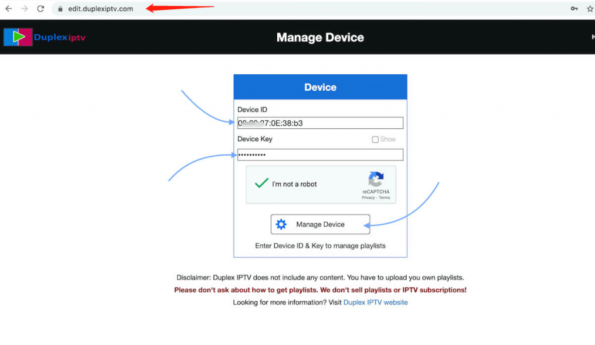
Task: Open the reCAPTCHA Privacy link
Action: coord(368,197)
